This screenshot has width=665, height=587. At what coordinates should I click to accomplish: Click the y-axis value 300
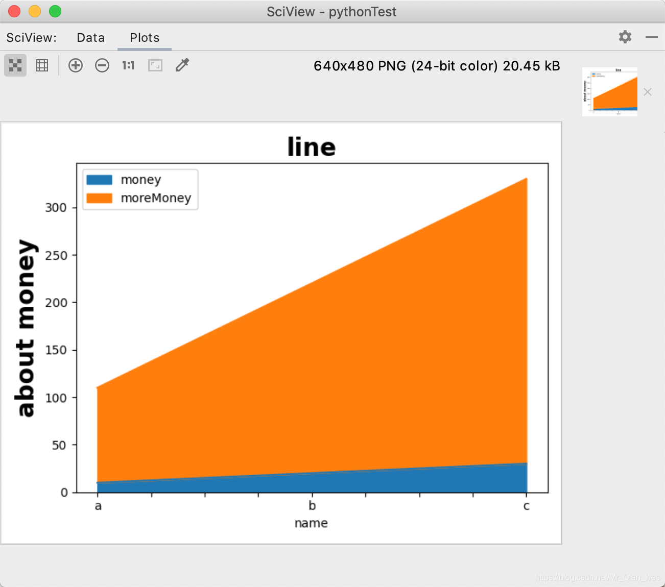coord(56,208)
